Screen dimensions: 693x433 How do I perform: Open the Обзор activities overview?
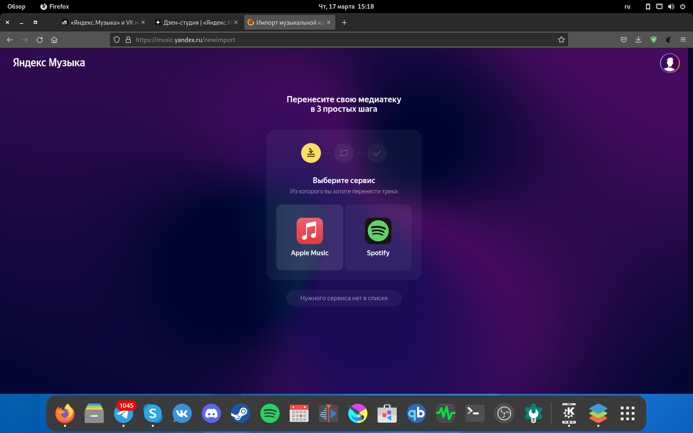(16, 6)
